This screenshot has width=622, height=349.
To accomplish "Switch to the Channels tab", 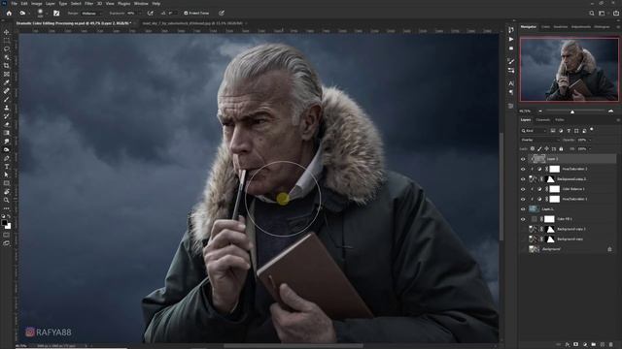I will 542,120.
